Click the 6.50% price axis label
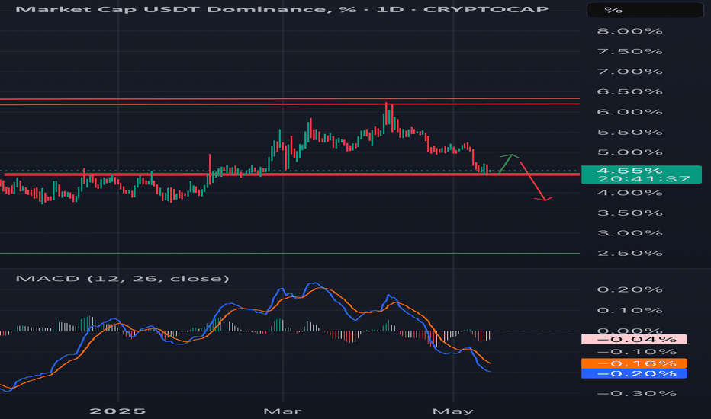711x419 pixels. click(x=629, y=92)
